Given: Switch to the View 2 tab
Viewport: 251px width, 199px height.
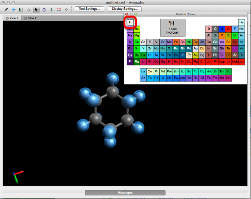Looking at the screenshot, I should [32, 18].
